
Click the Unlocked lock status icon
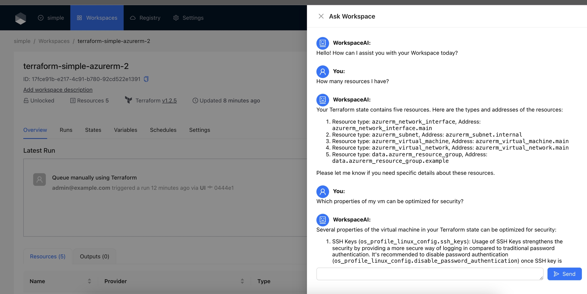[x=26, y=101]
